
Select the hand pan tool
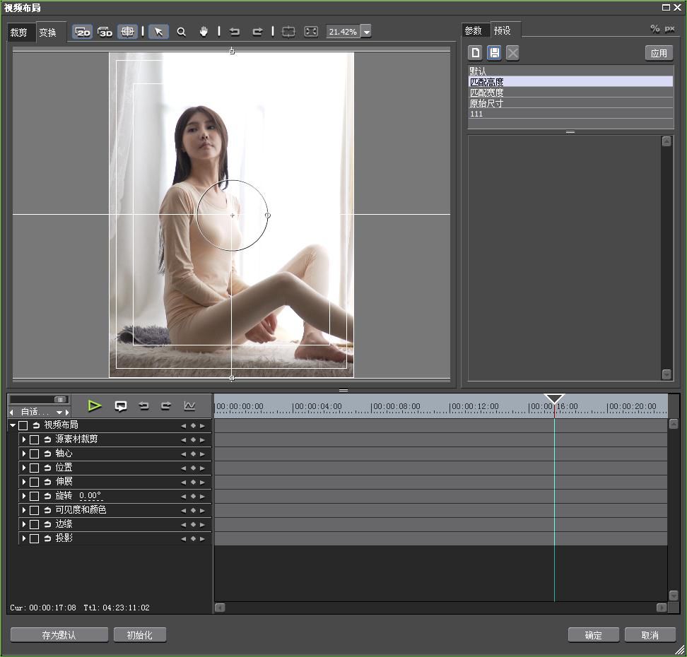tap(204, 32)
